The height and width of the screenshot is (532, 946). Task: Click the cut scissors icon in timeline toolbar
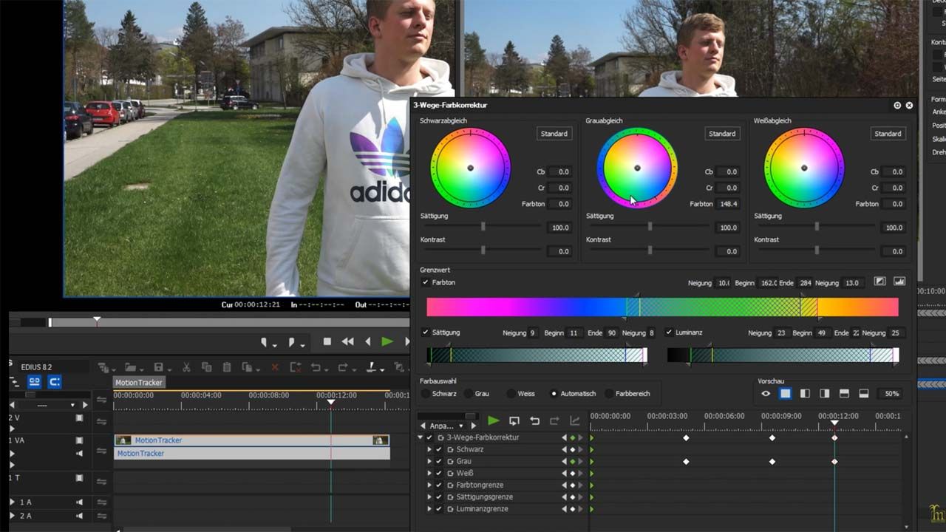click(x=186, y=367)
